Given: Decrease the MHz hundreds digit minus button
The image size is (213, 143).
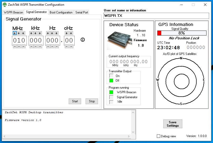Looking at the screenshot, I should click(x=15, y=46).
